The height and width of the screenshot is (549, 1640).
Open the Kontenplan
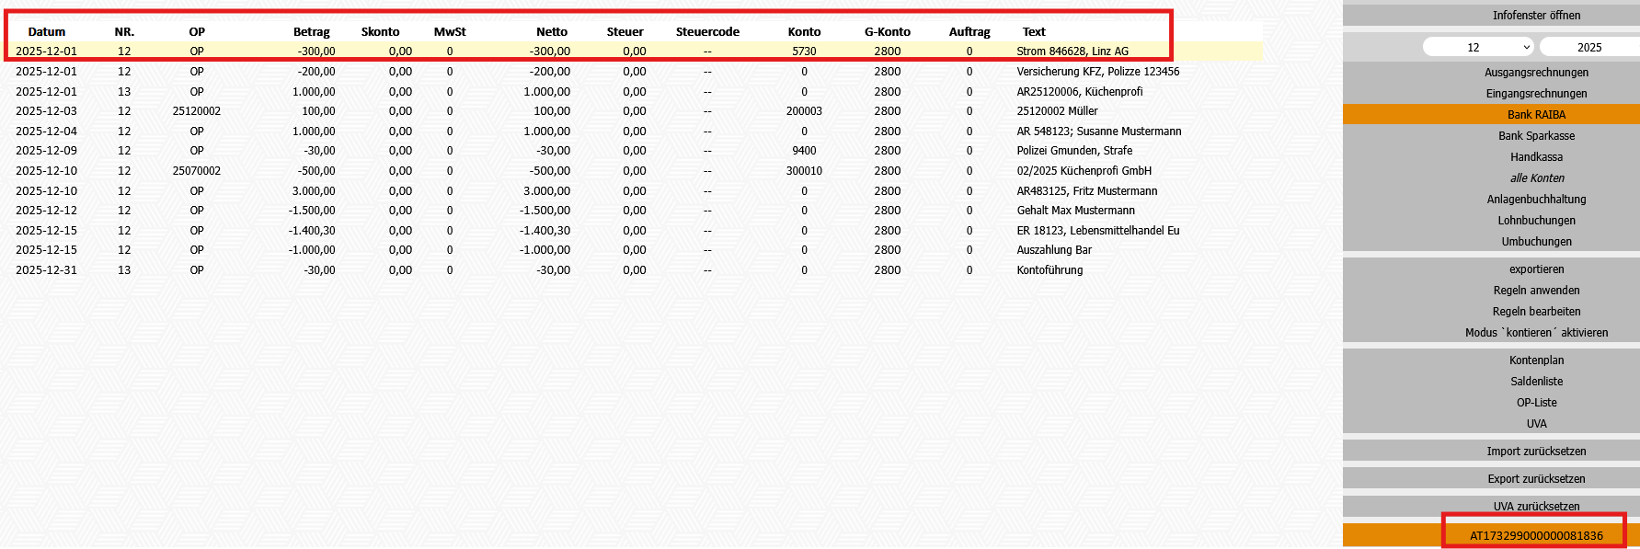tap(1536, 360)
